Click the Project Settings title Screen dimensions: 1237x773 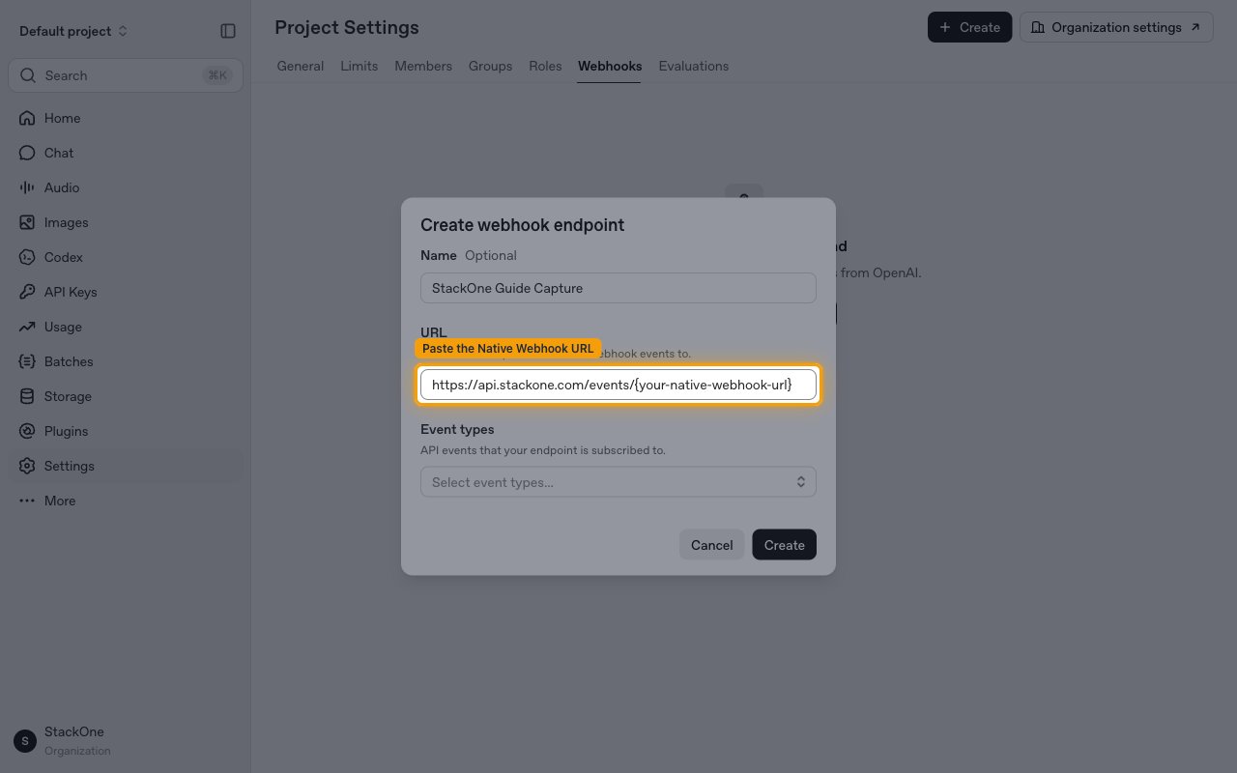coord(347,27)
